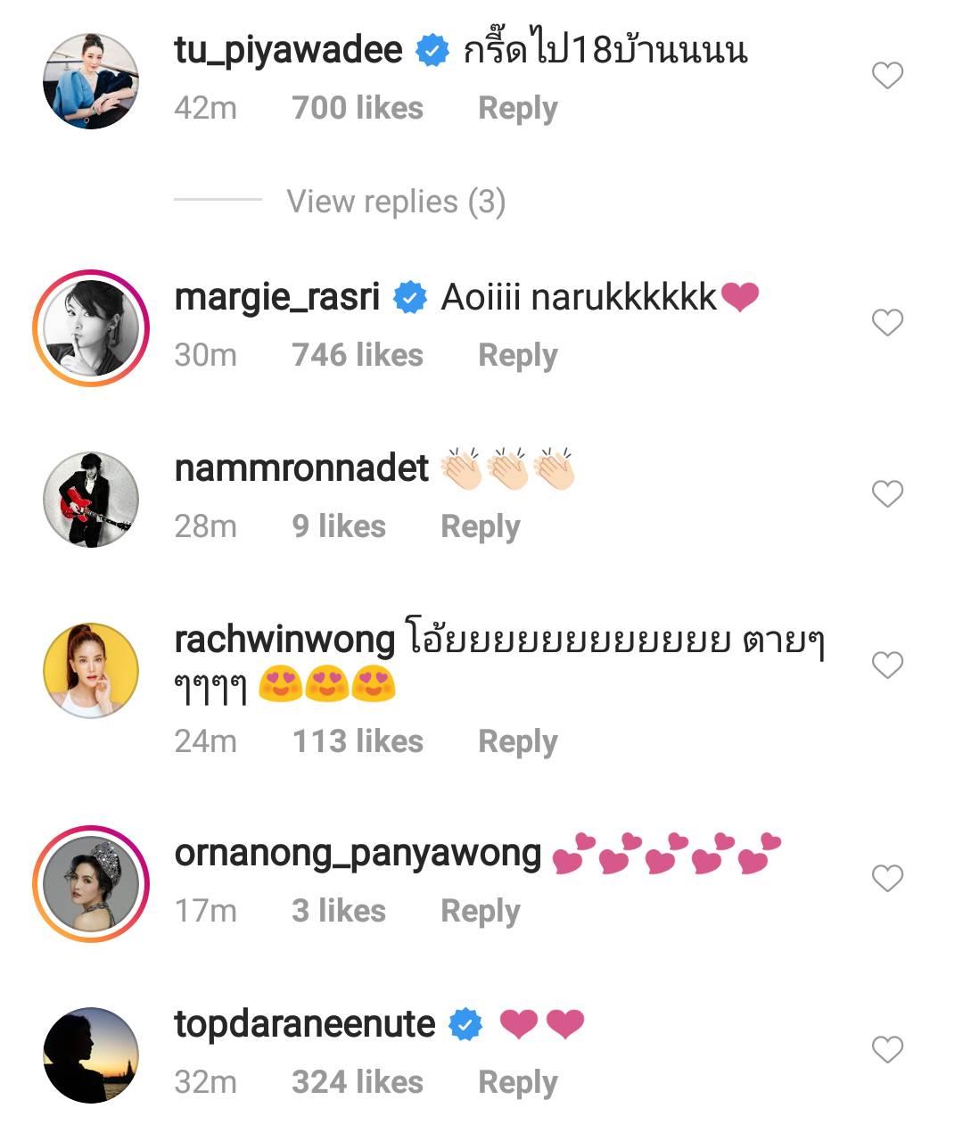Like tu_piyawadee's comment with the heart
This screenshot has width=963, height=1133.
click(x=887, y=76)
